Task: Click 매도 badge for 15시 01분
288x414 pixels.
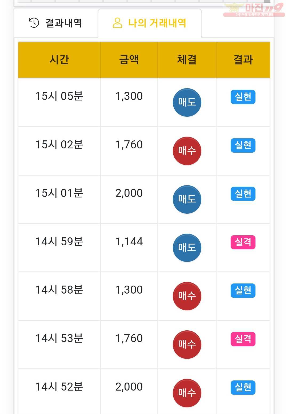Action: coord(187,200)
